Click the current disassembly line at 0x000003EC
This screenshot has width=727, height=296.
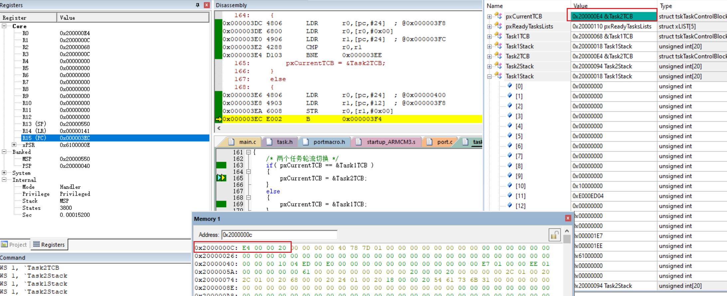(352, 119)
